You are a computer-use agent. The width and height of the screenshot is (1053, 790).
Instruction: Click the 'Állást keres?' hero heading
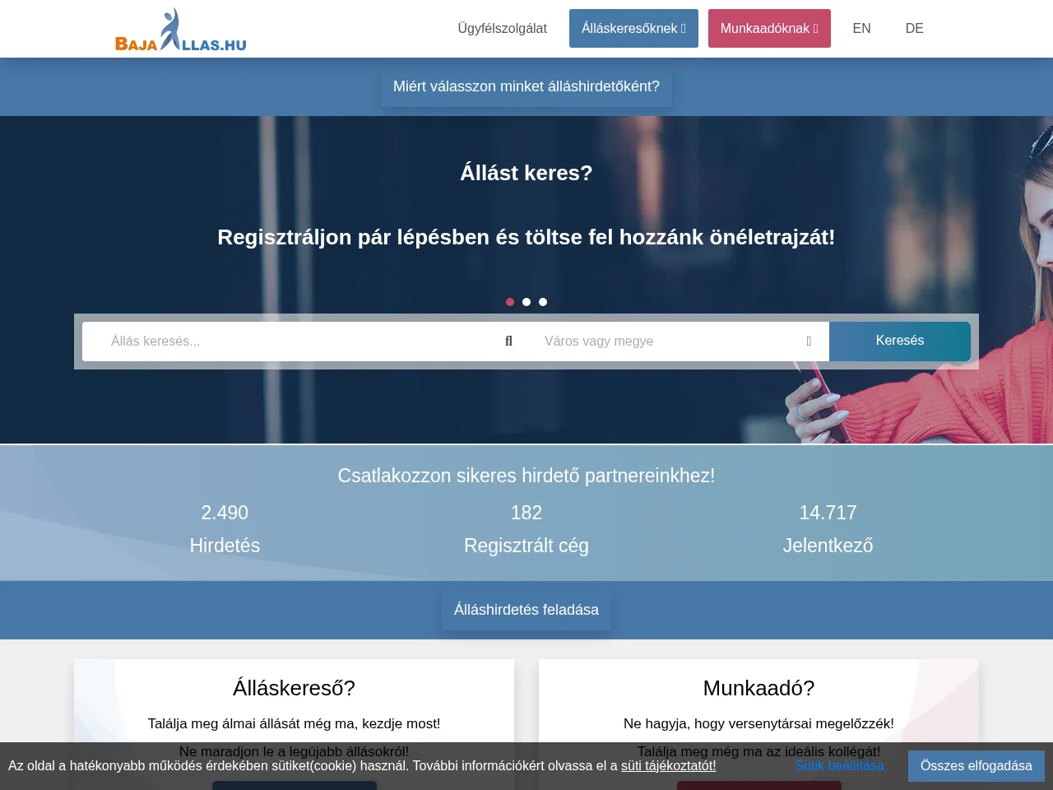tap(526, 173)
